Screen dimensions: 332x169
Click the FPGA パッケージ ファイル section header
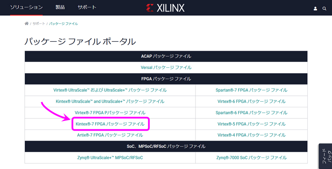166,79
